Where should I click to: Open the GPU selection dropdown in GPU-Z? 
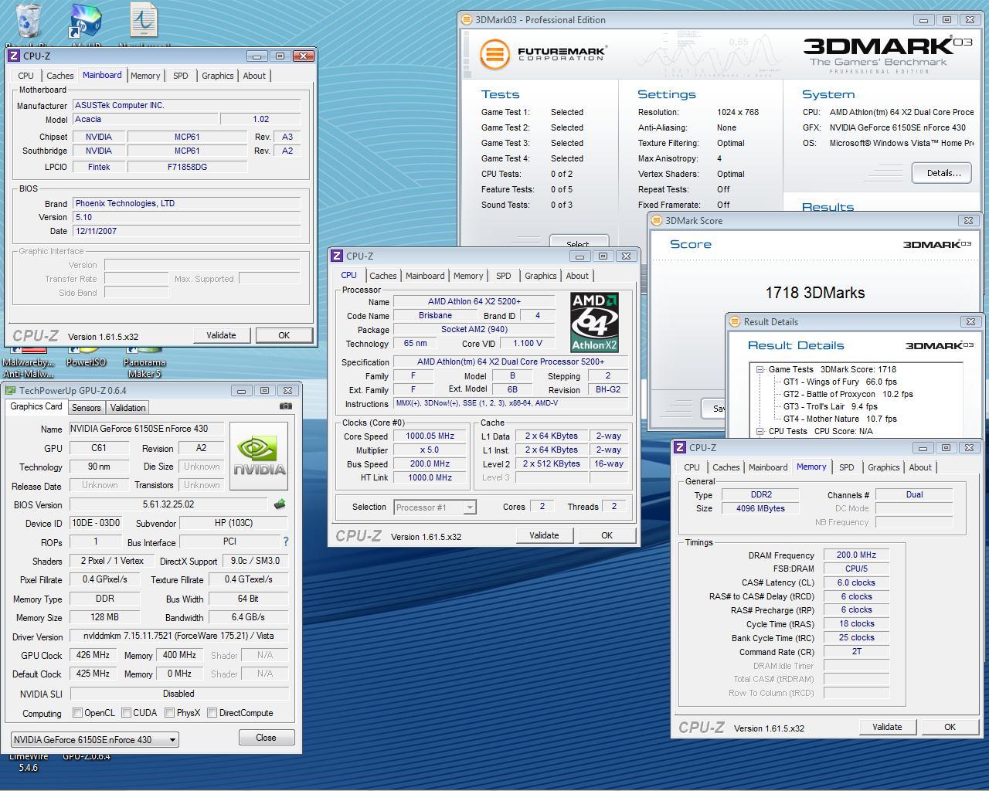94,739
